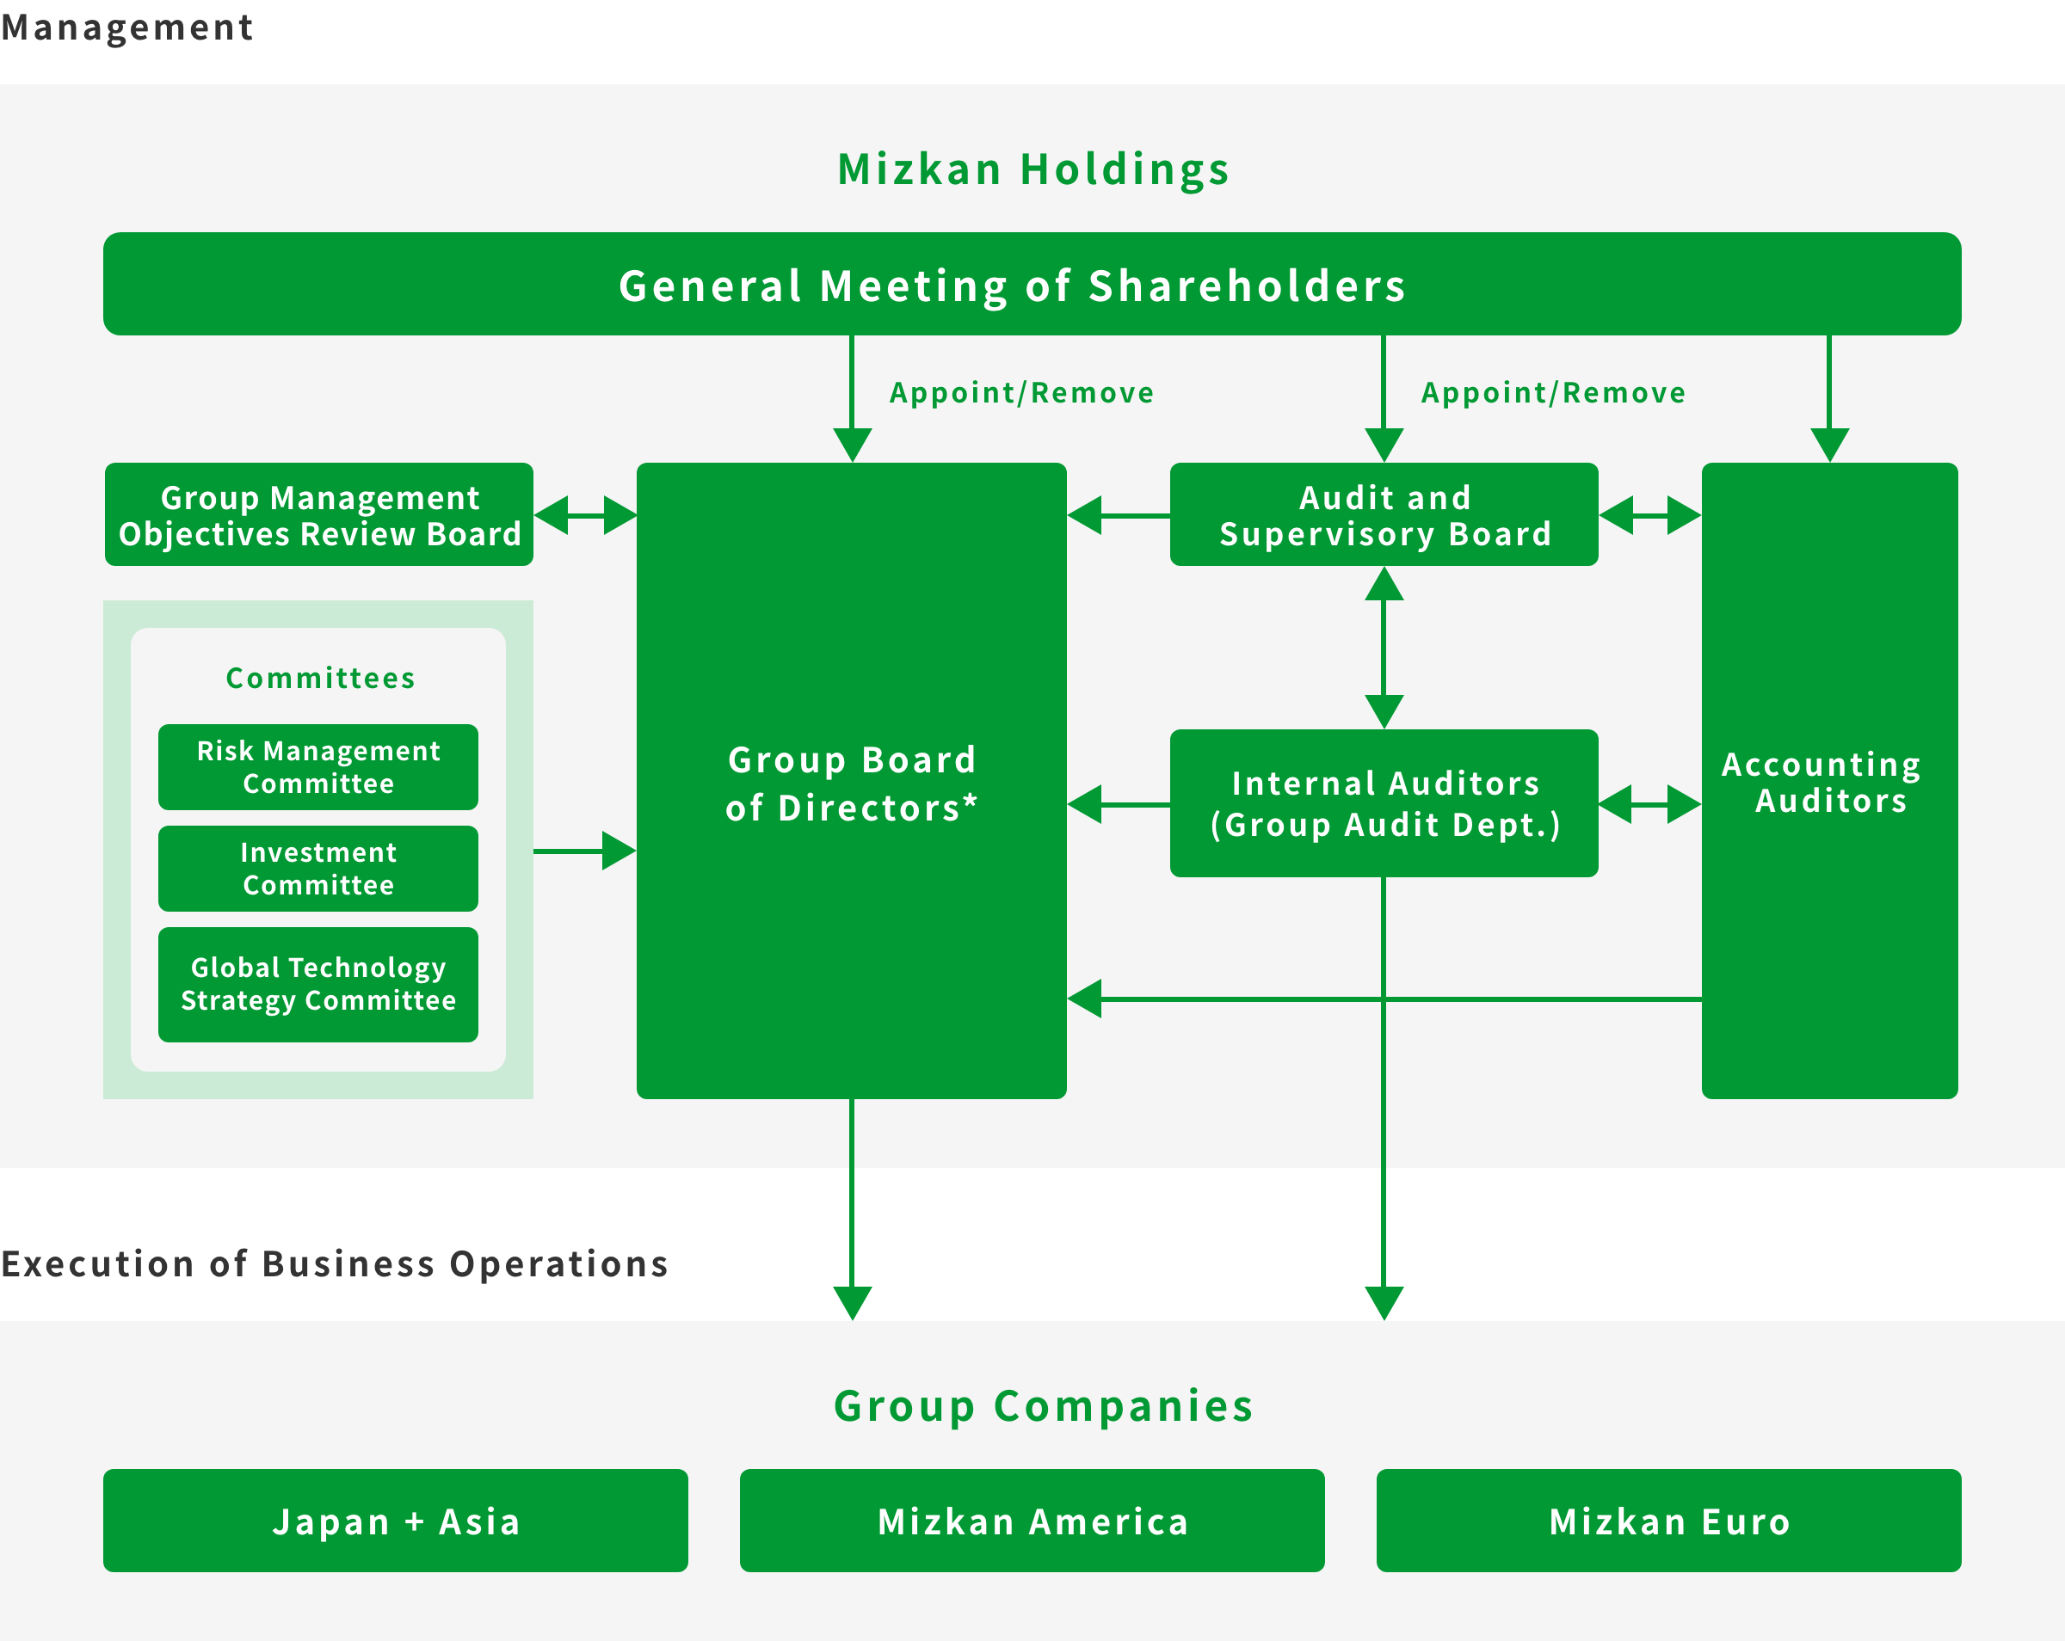Select the Investment Committee box
2065x1641 pixels.
(x=318, y=869)
